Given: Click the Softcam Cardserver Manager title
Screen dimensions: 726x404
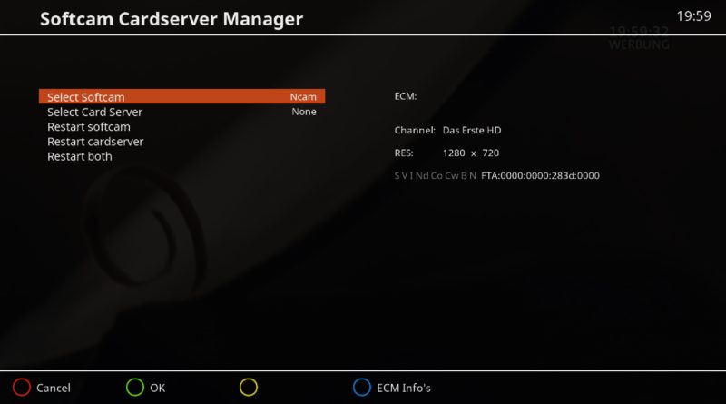Looking at the screenshot, I should point(172,19).
